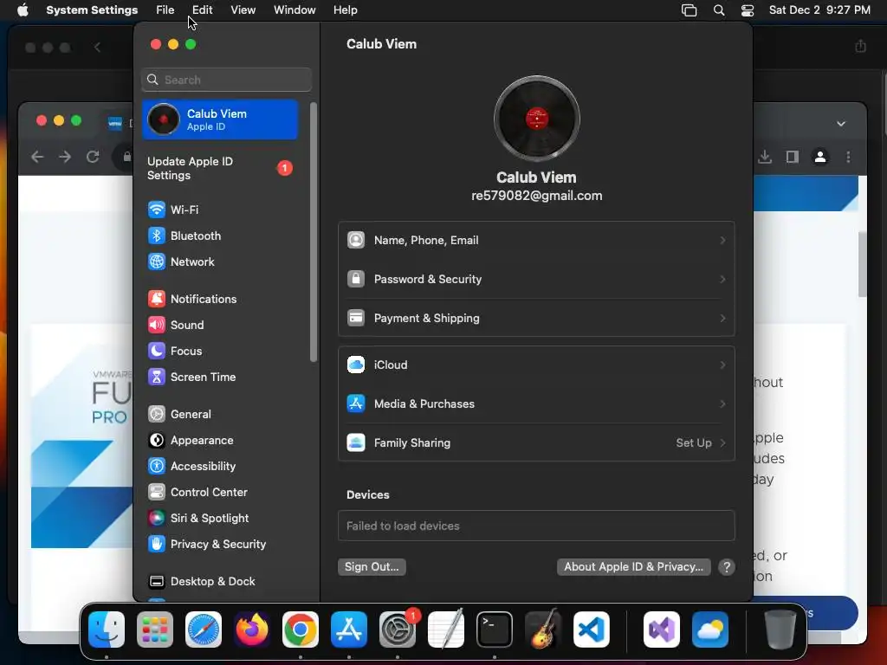Open the Help menu
The height and width of the screenshot is (665, 887).
click(345, 10)
